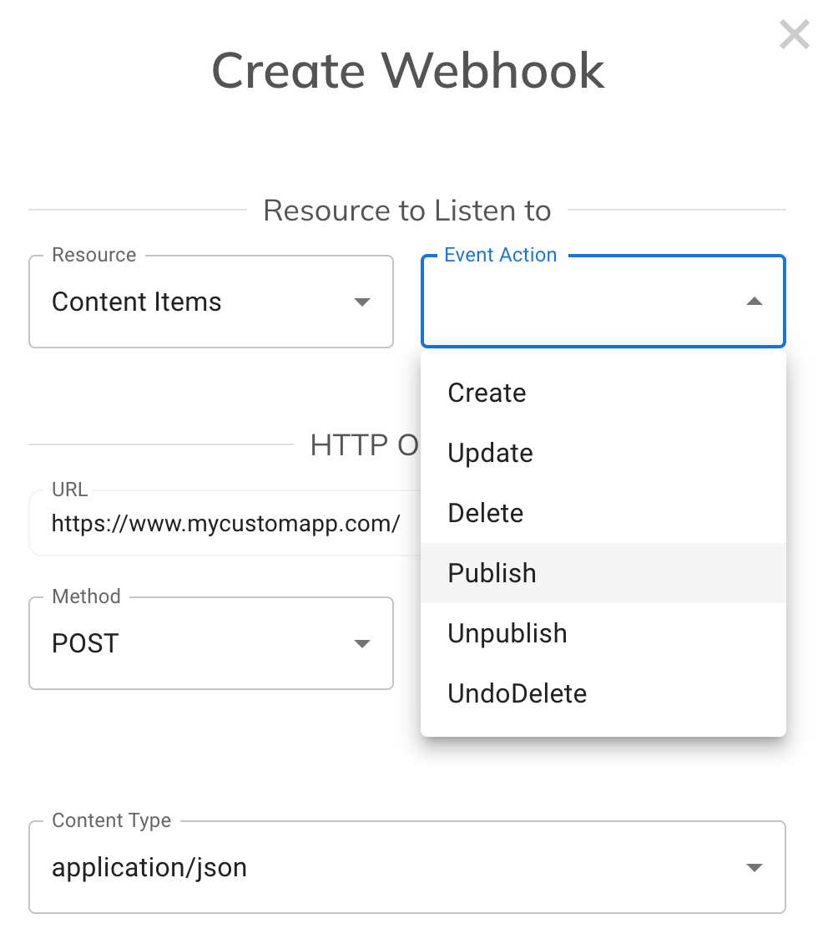This screenshot has width=828, height=944.
Task: Choose Unpublish in the dropdown list
Action: click(x=507, y=633)
